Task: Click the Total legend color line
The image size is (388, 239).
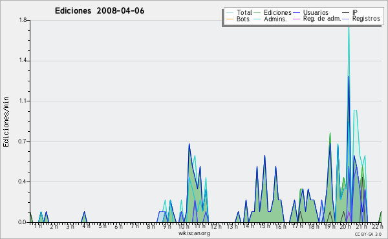Action: click(x=230, y=13)
